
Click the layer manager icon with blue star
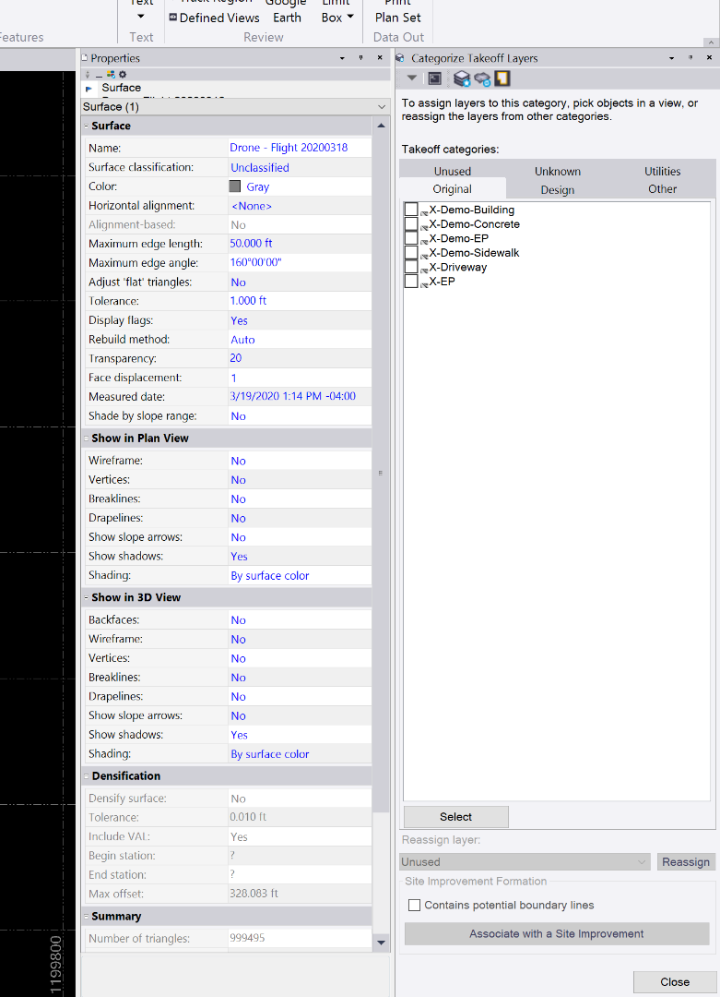(x=462, y=78)
